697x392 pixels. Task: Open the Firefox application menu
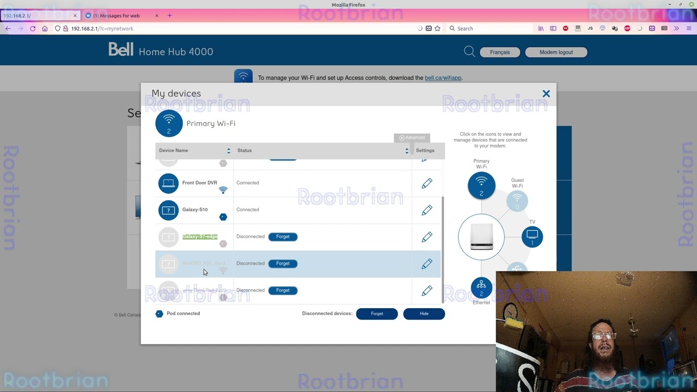tap(688, 28)
